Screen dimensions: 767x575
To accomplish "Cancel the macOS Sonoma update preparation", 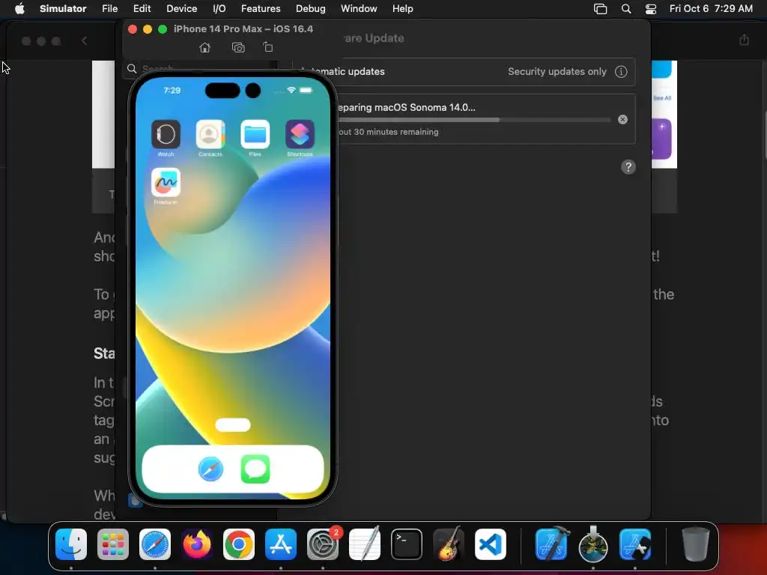I will coord(622,119).
